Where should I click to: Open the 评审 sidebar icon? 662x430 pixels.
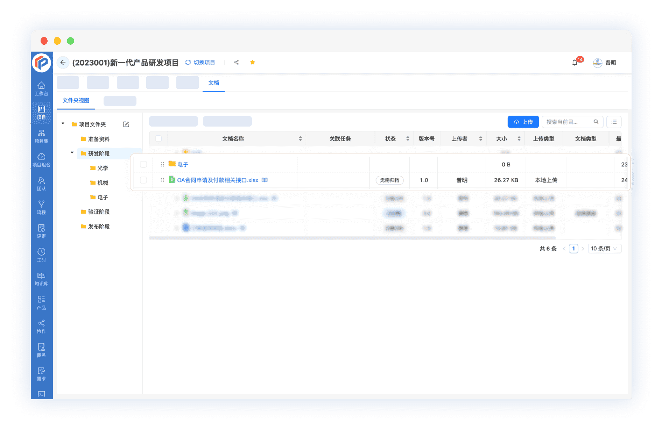[x=41, y=231]
